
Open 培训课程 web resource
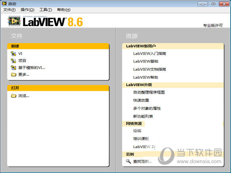coord(141,139)
